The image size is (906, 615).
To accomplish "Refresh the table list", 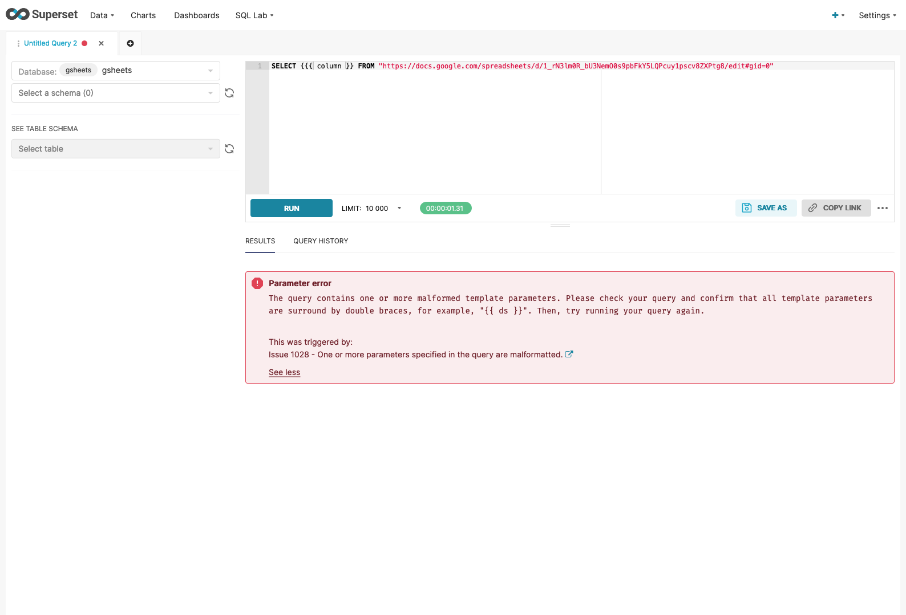I will click(x=229, y=149).
